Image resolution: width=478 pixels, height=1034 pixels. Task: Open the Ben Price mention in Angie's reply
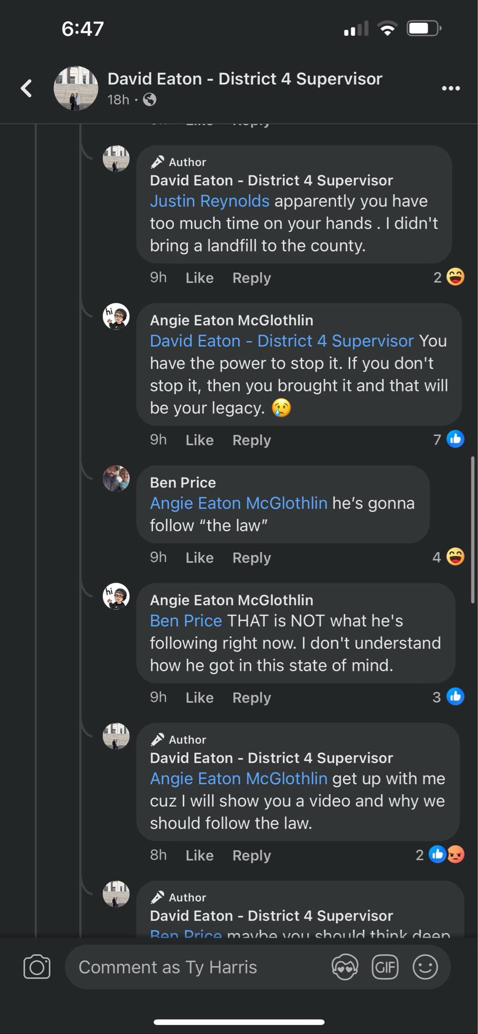pyautogui.click(x=186, y=621)
